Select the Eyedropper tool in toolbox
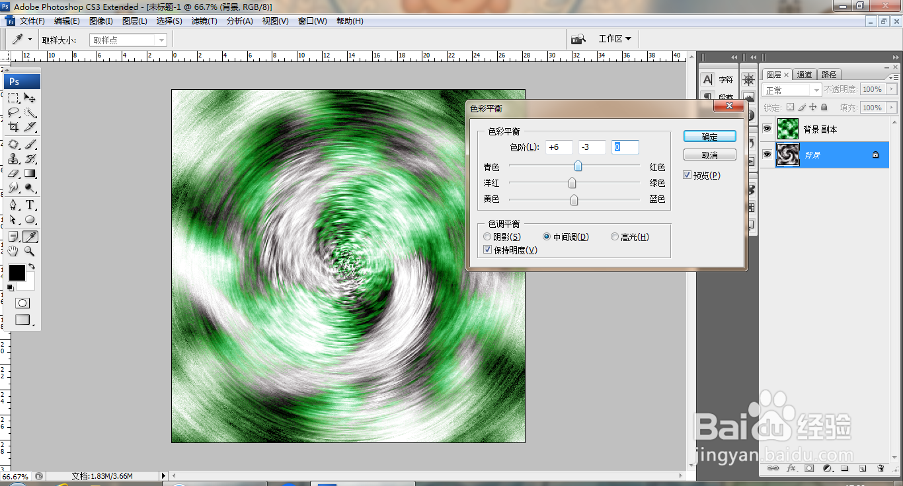Image resolution: width=903 pixels, height=486 pixels. 30,236
